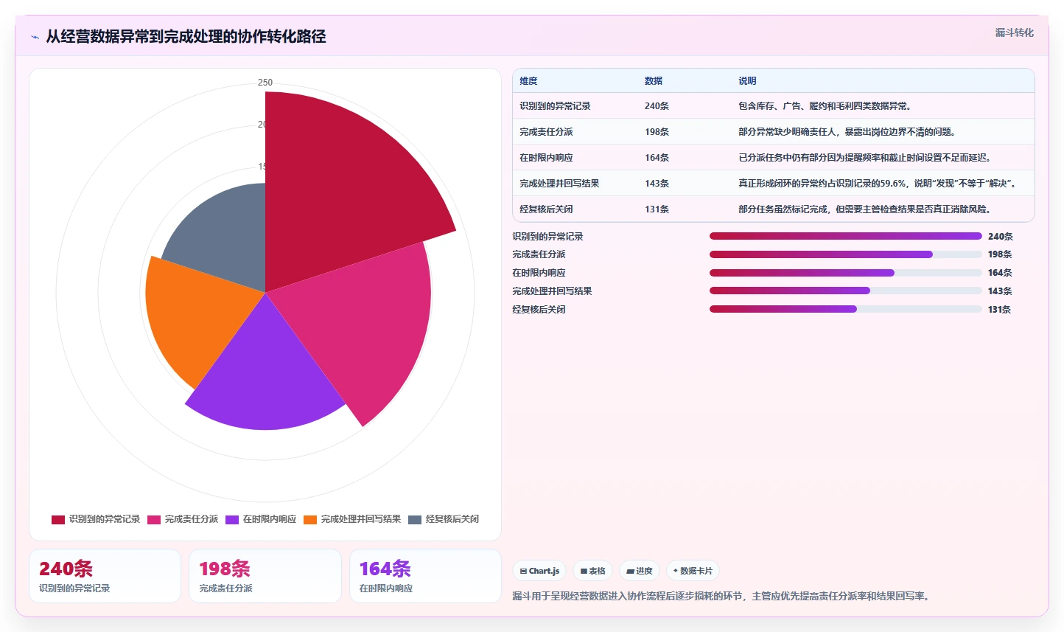Viewport: 1064px width, 632px height.
Task: Toggle the 在时限内响应 legend item
Action: [261, 519]
